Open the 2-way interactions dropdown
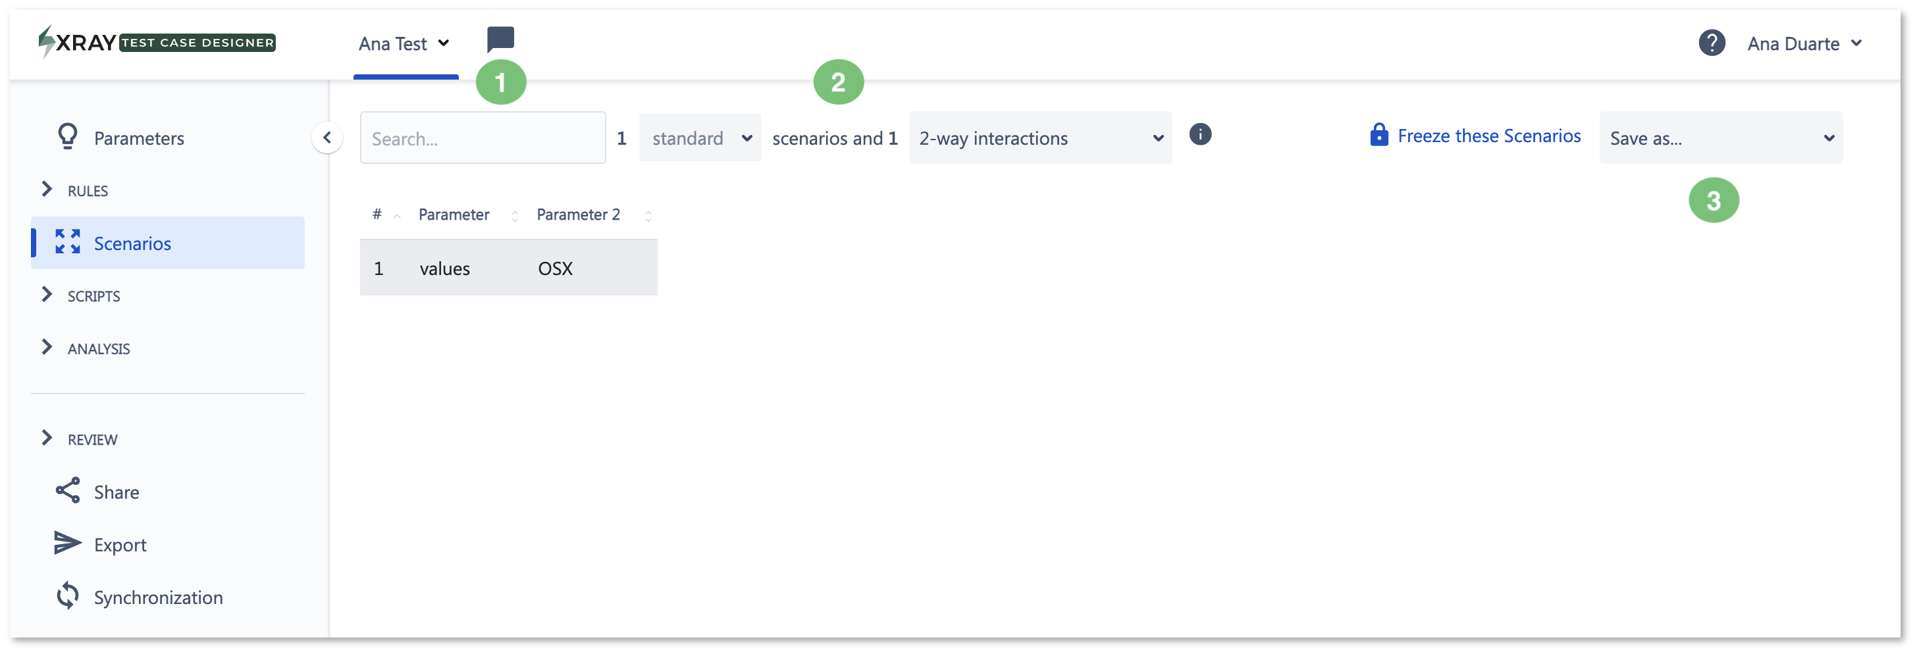 (1040, 138)
